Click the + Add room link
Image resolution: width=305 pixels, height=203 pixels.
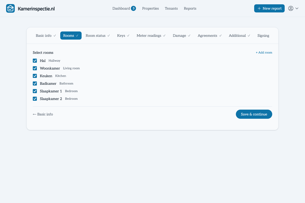[264, 53]
